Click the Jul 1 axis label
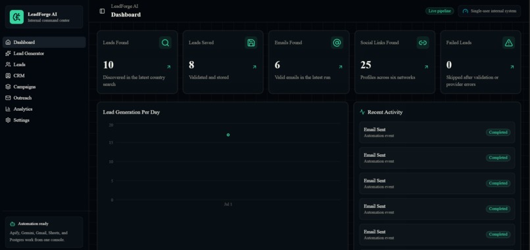The image size is (530, 250). pos(228,204)
